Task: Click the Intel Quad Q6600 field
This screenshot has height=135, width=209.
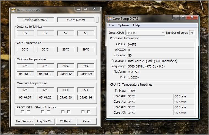Action: pyautogui.click(x=35, y=20)
